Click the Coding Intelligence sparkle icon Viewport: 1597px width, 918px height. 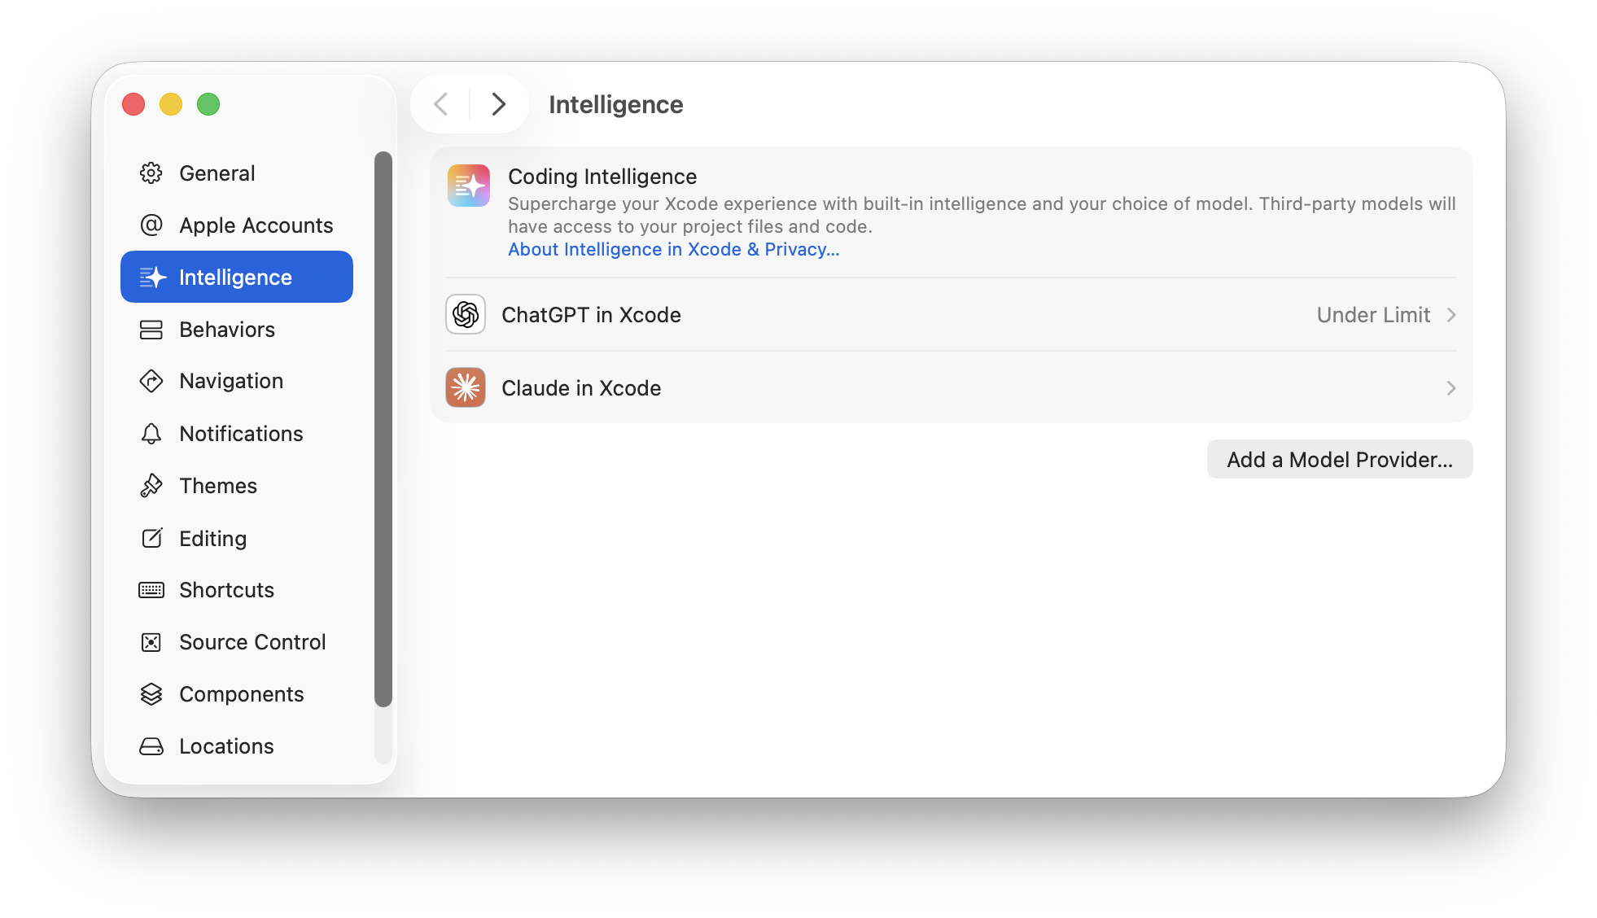(469, 186)
